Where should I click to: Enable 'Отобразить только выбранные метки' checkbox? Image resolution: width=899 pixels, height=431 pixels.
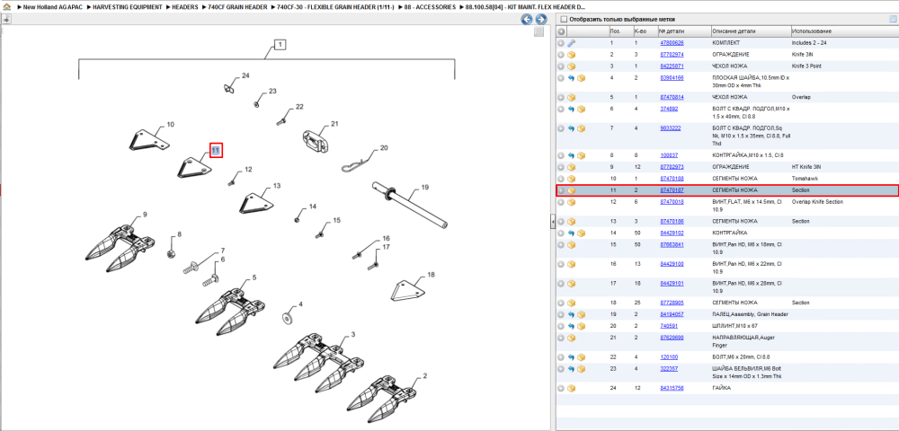point(563,19)
